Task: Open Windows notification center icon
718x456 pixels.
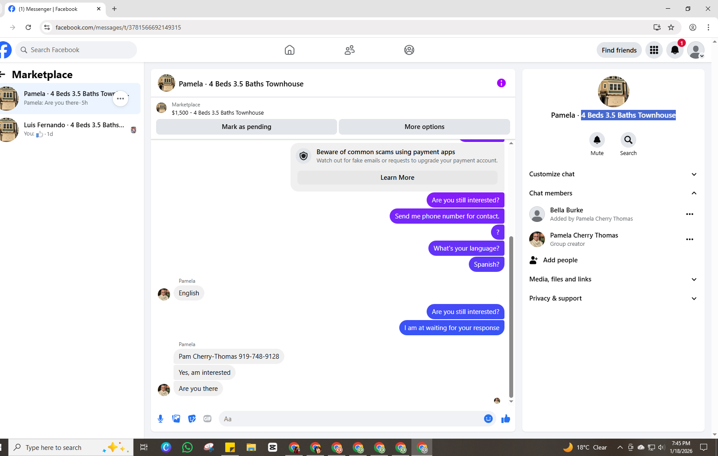Action: point(703,447)
